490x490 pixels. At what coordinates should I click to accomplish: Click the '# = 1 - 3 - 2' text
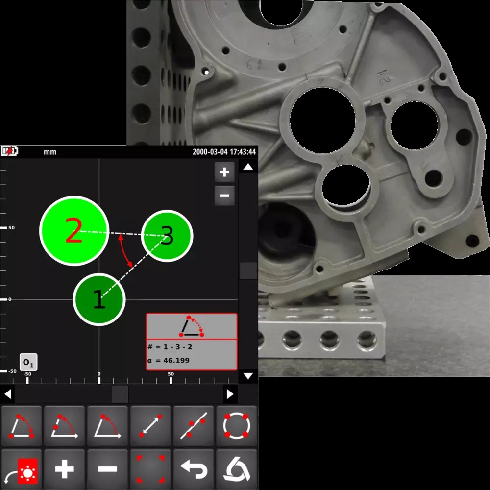click(x=170, y=347)
